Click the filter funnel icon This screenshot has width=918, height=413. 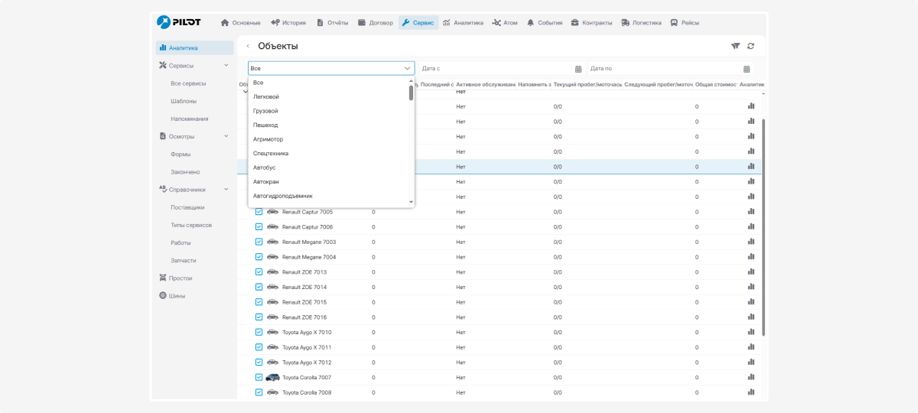tap(736, 46)
